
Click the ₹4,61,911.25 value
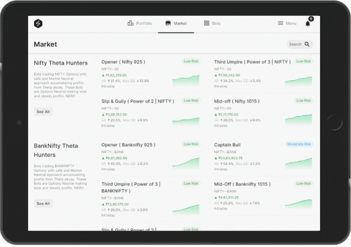pos(228,197)
